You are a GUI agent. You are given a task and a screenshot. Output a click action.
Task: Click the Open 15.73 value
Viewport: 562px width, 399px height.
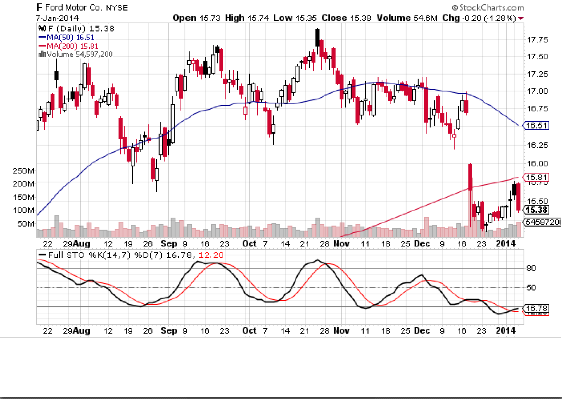click(x=197, y=18)
